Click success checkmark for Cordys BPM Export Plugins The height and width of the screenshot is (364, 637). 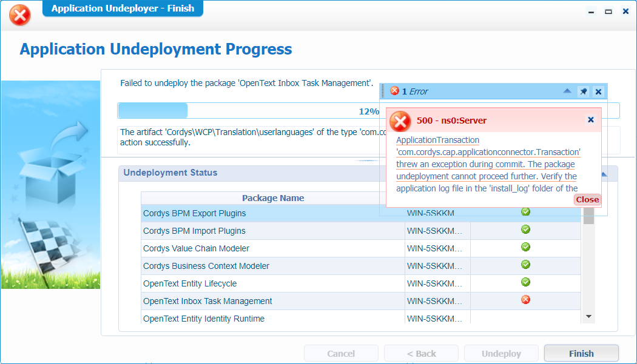526,212
